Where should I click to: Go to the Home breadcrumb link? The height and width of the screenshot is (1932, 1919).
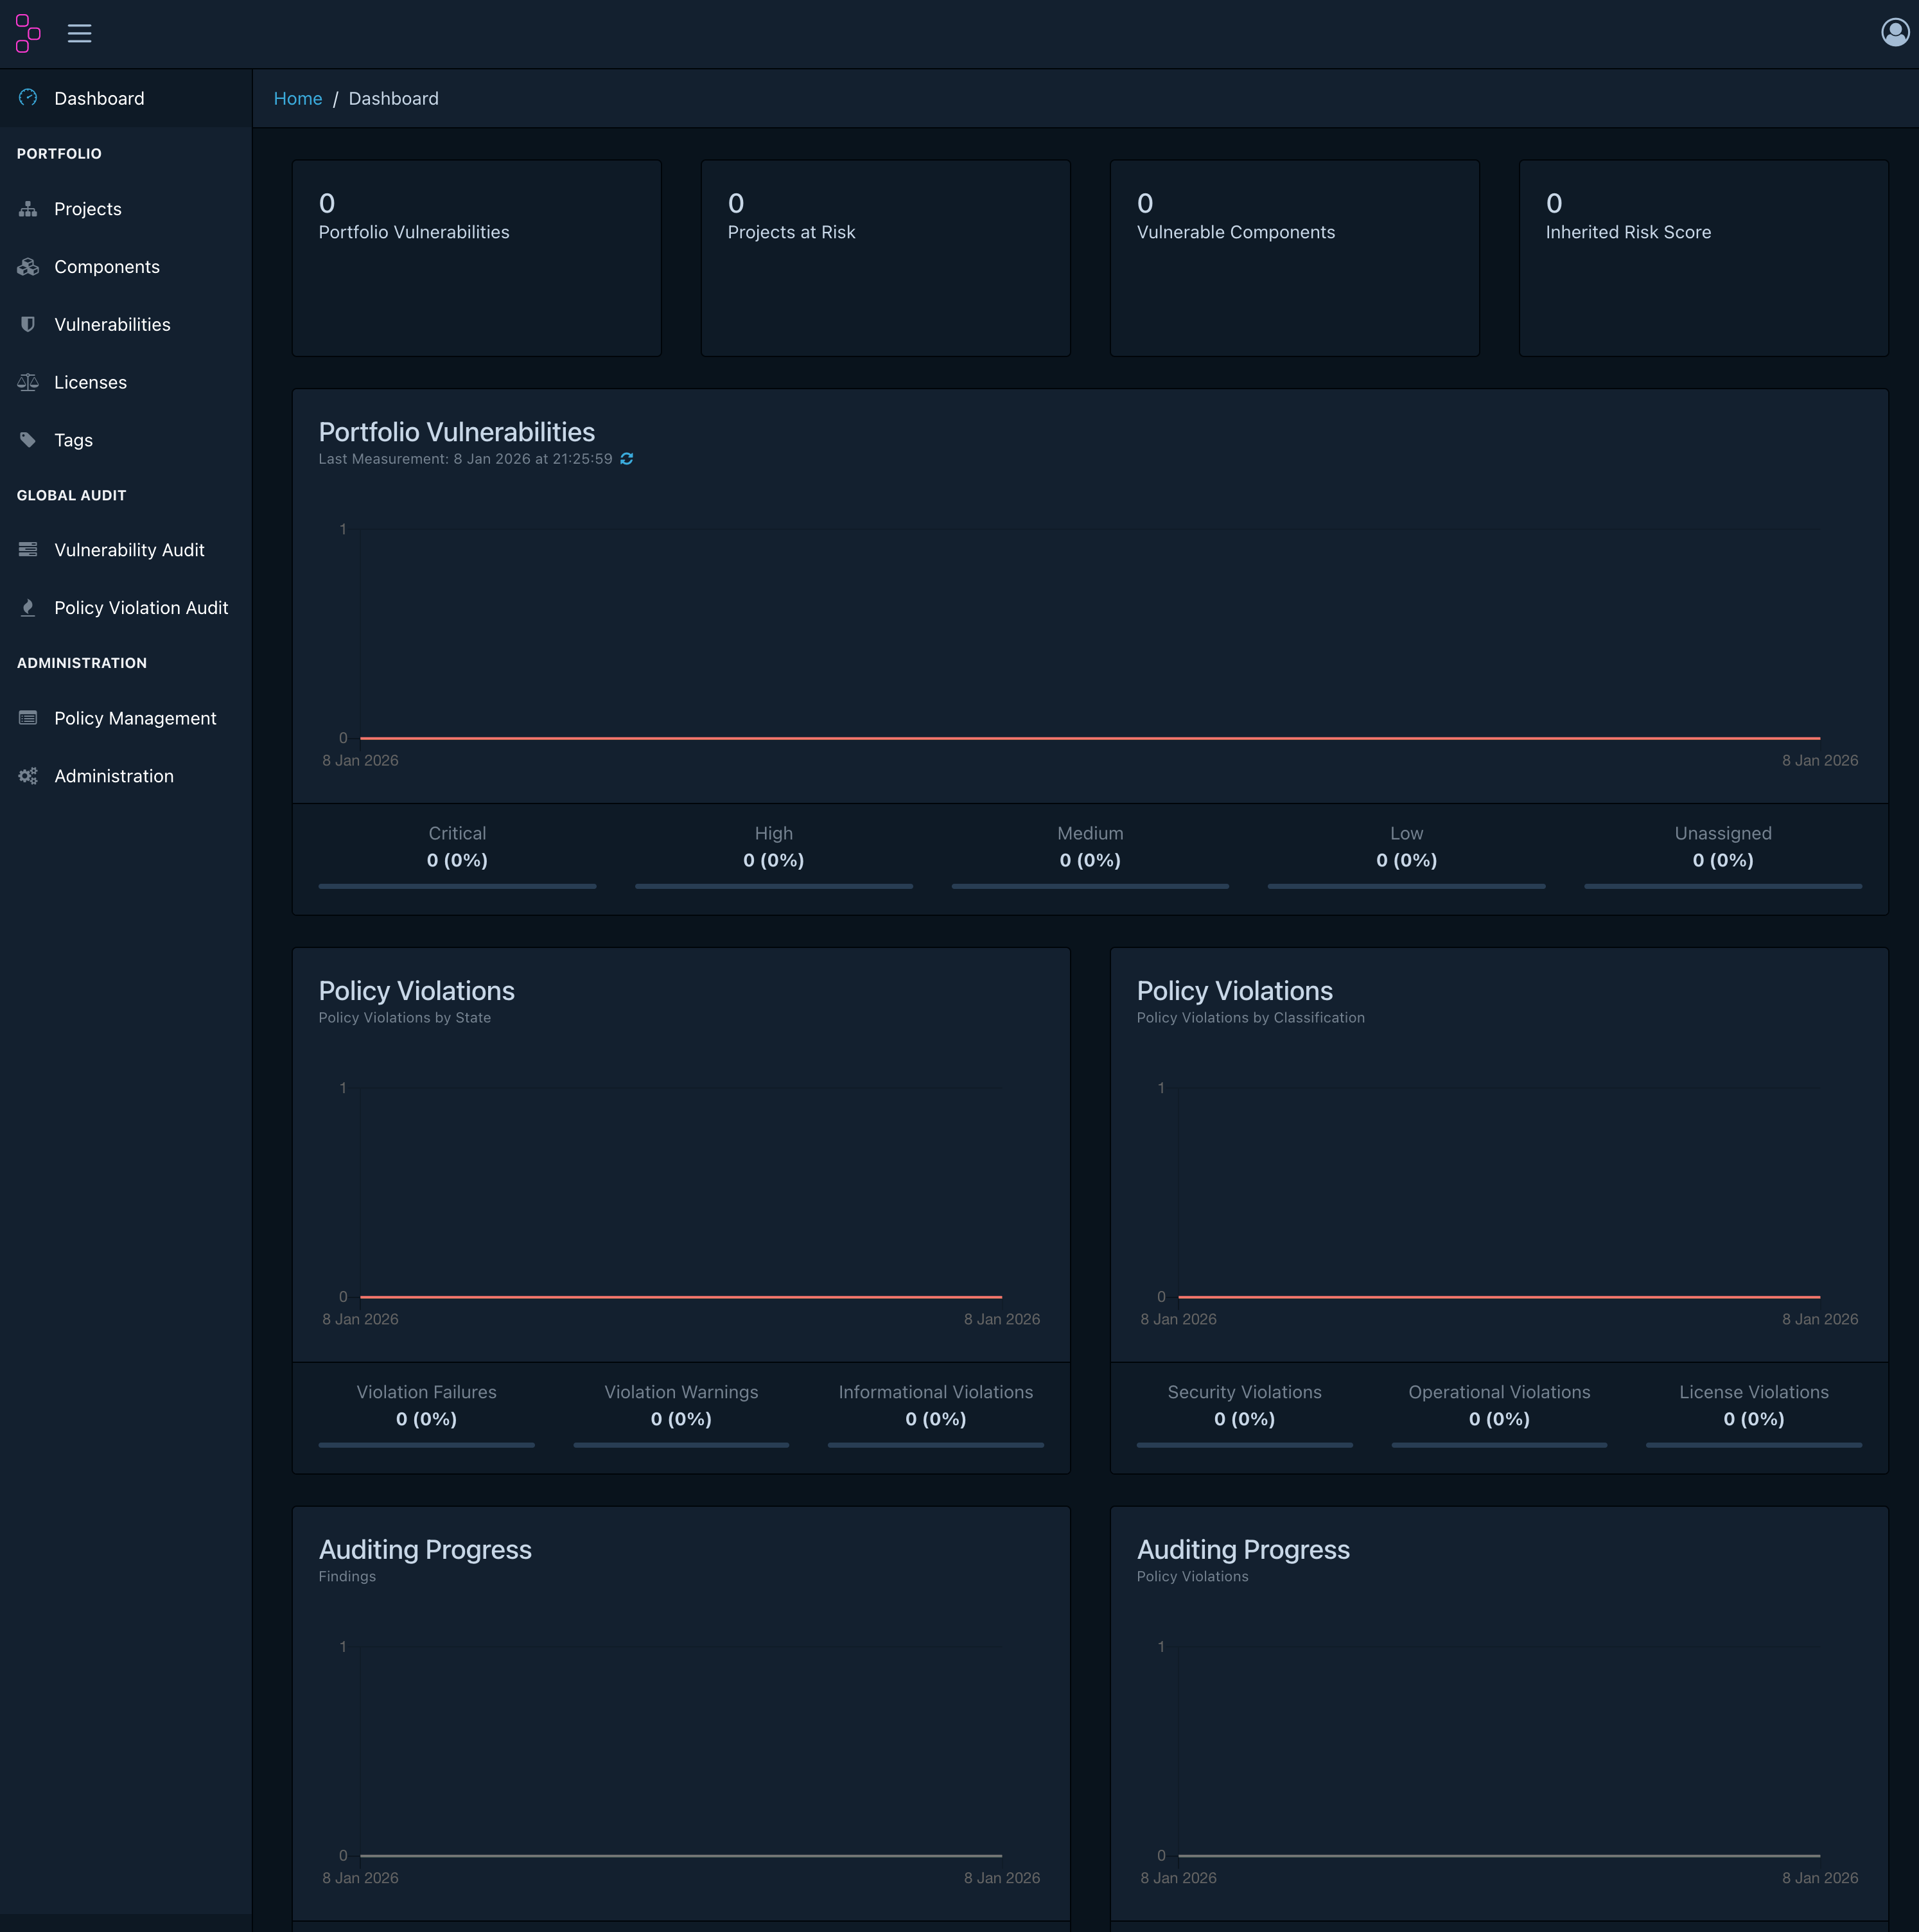298,98
